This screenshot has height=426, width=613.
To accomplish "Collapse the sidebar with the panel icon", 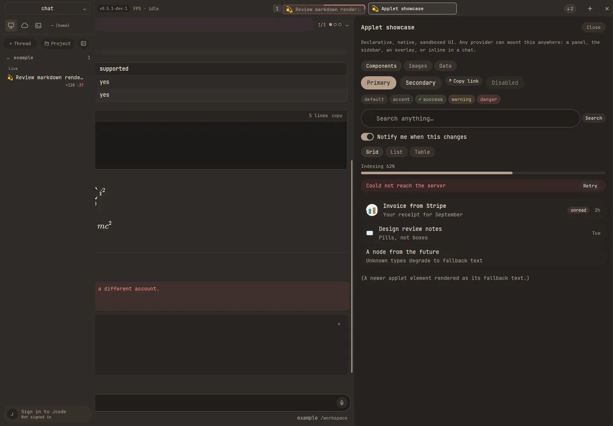I will click(83, 43).
